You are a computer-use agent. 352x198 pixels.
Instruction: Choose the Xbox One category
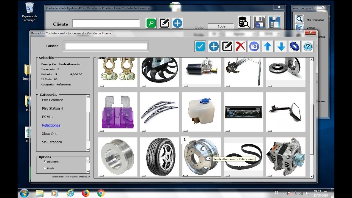(50, 134)
